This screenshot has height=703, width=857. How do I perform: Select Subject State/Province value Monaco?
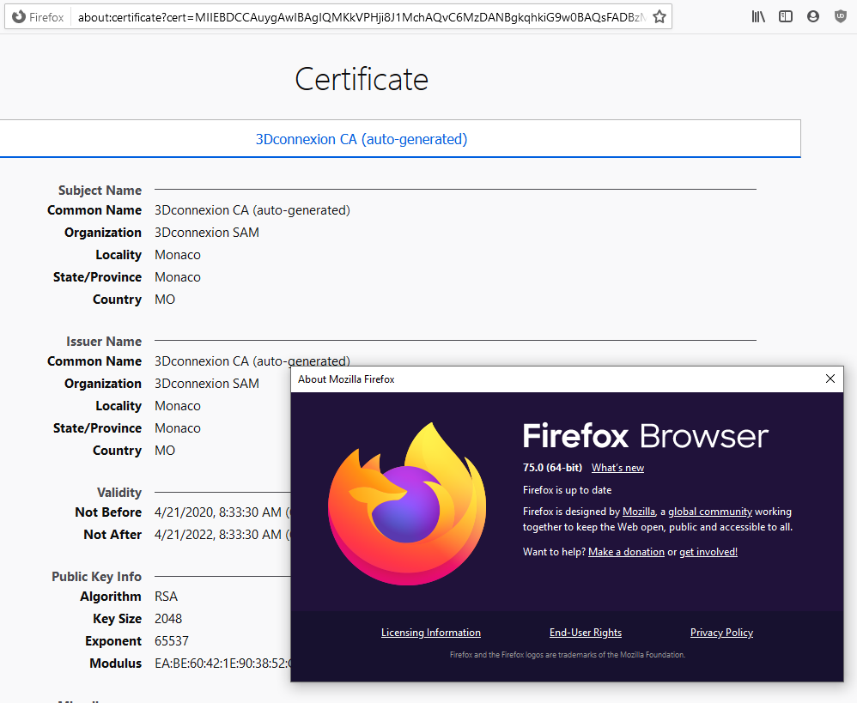click(x=178, y=277)
